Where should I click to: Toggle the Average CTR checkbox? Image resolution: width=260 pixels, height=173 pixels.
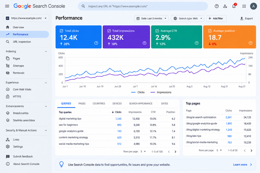[157, 31]
